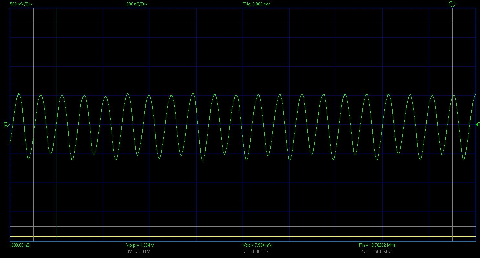Click the trigger level marker on right edge
The height and width of the screenshot is (258, 480).
pyautogui.click(x=478, y=125)
